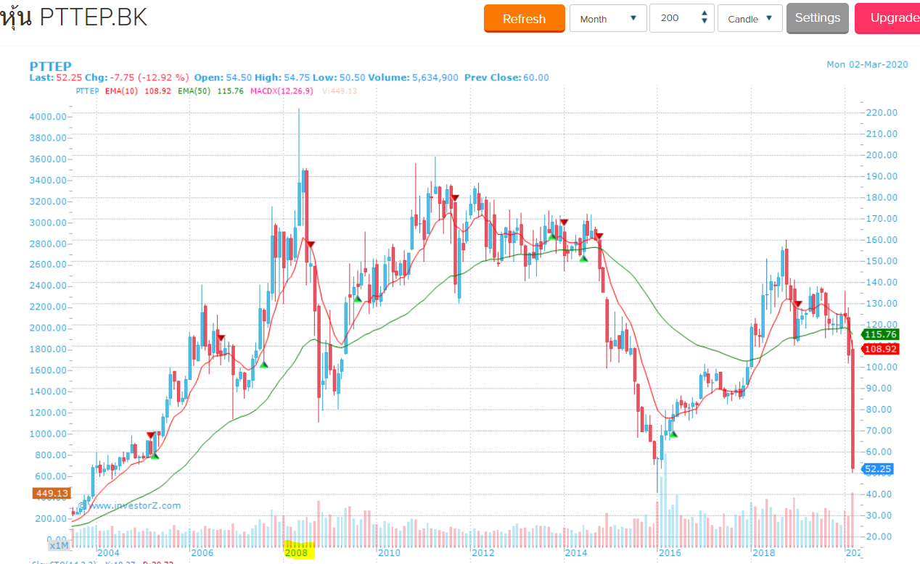Open the Candle chart type dropdown
The image size is (920, 564).
click(750, 19)
